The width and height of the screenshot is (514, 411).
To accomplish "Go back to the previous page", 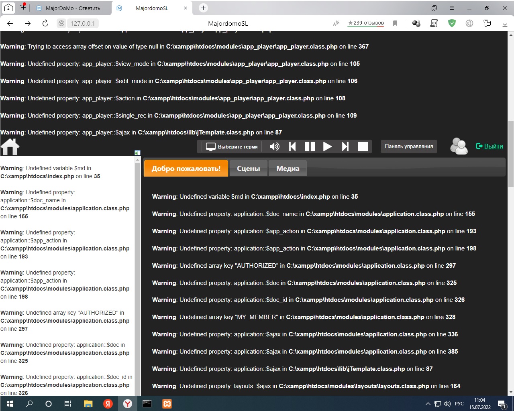I will point(10,23).
